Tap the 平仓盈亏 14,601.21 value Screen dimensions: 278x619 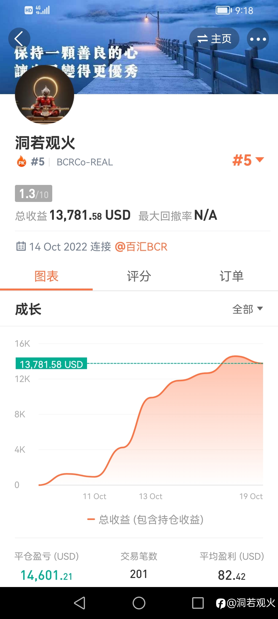pyautogui.click(x=46, y=575)
